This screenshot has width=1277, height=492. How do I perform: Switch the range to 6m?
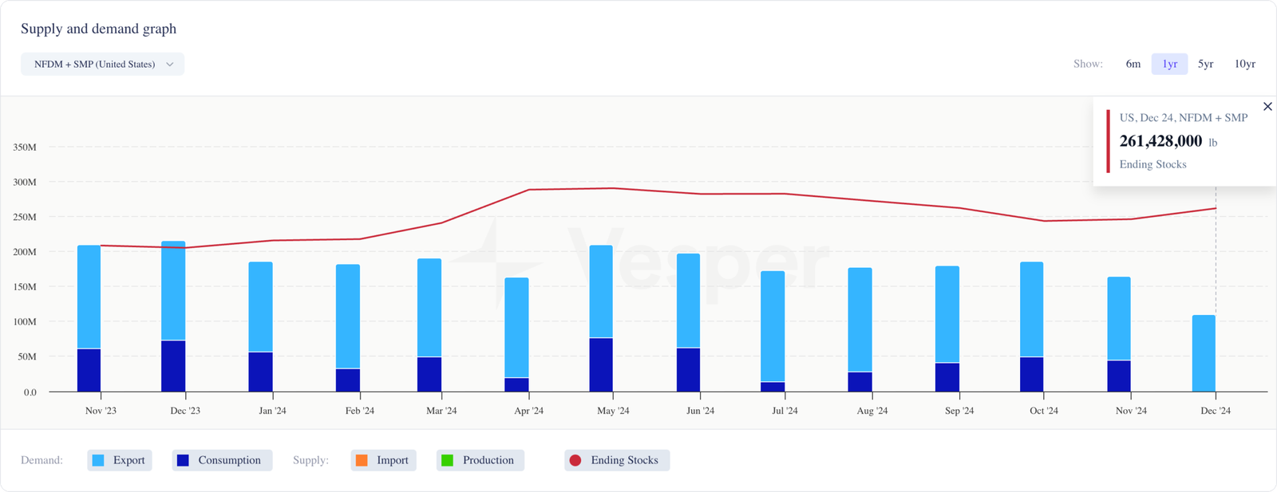1133,64
